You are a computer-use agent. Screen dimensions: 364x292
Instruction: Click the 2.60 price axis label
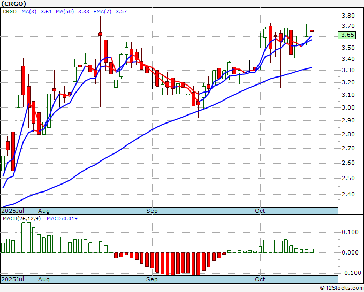(x=348, y=163)
